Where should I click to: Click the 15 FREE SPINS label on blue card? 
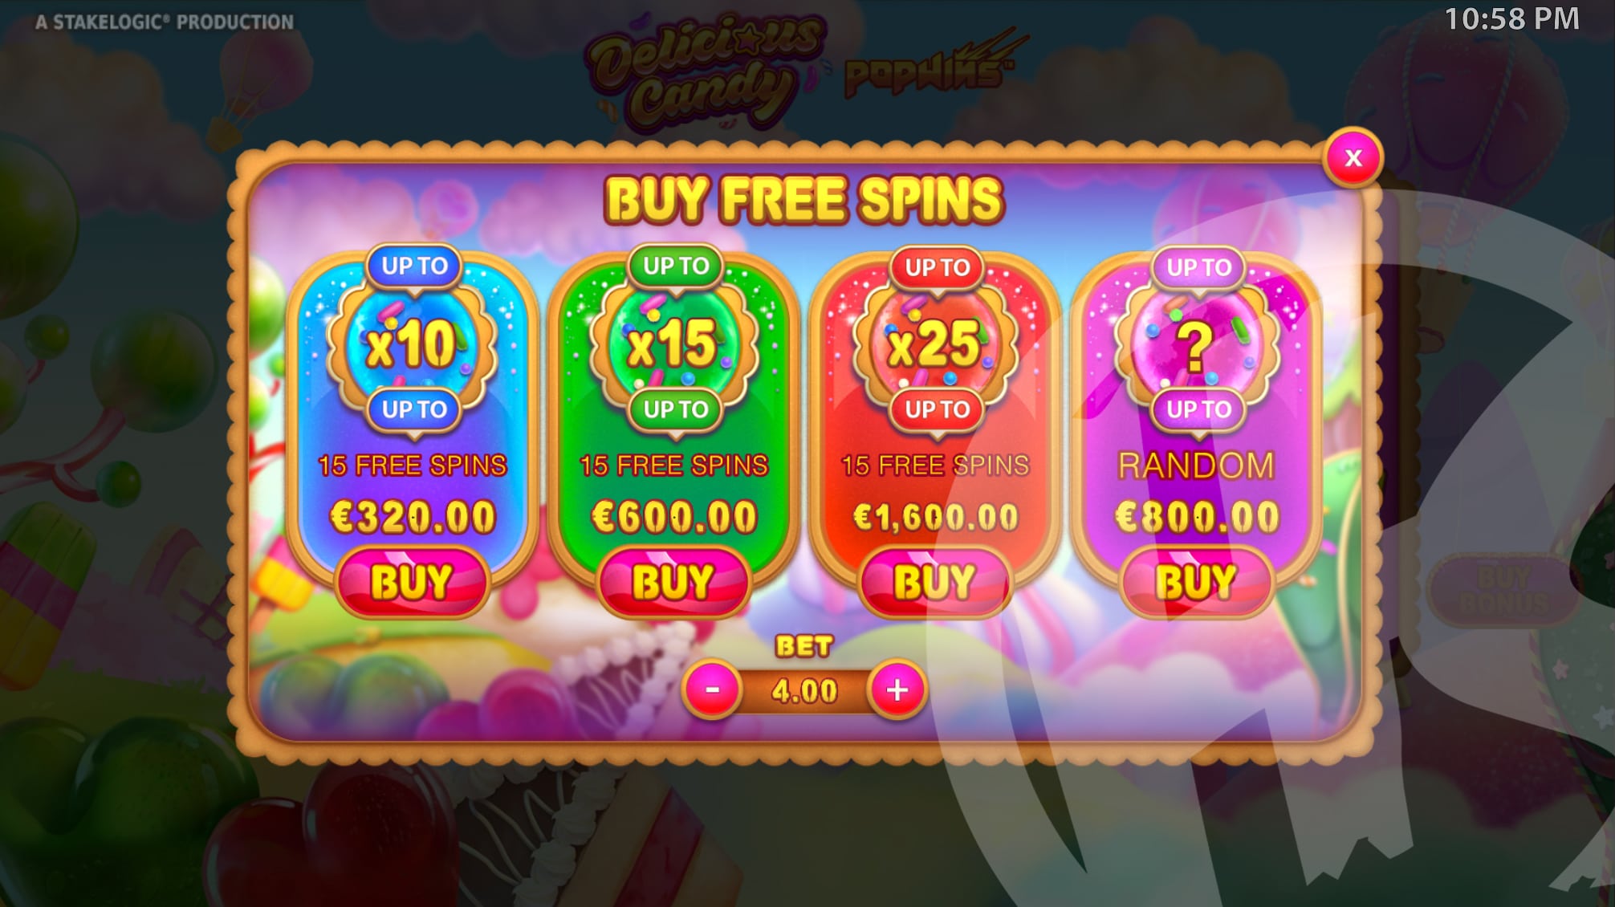(x=413, y=466)
